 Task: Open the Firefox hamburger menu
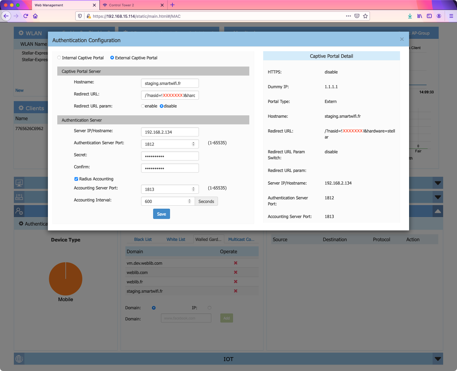451,16
